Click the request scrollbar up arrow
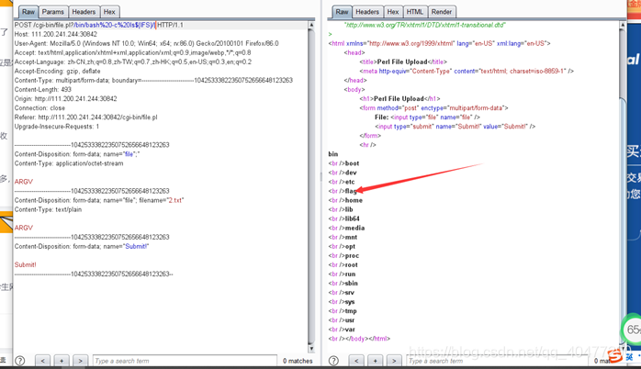This screenshot has width=641, height=369. [x=311, y=25]
